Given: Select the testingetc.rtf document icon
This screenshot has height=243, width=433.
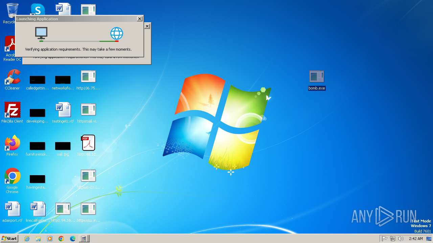Looking at the screenshot, I should click(63, 113).
